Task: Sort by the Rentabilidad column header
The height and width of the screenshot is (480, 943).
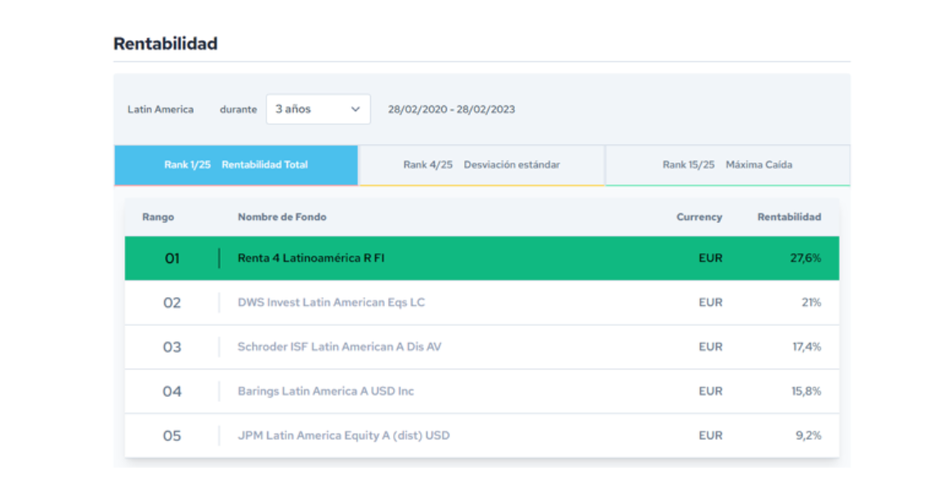Action: (789, 217)
